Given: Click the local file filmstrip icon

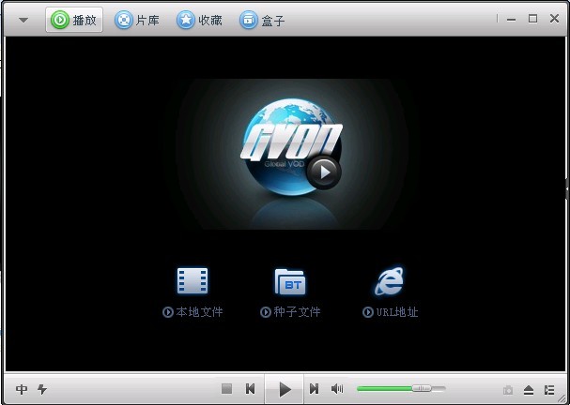Looking at the screenshot, I should [x=192, y=280].
